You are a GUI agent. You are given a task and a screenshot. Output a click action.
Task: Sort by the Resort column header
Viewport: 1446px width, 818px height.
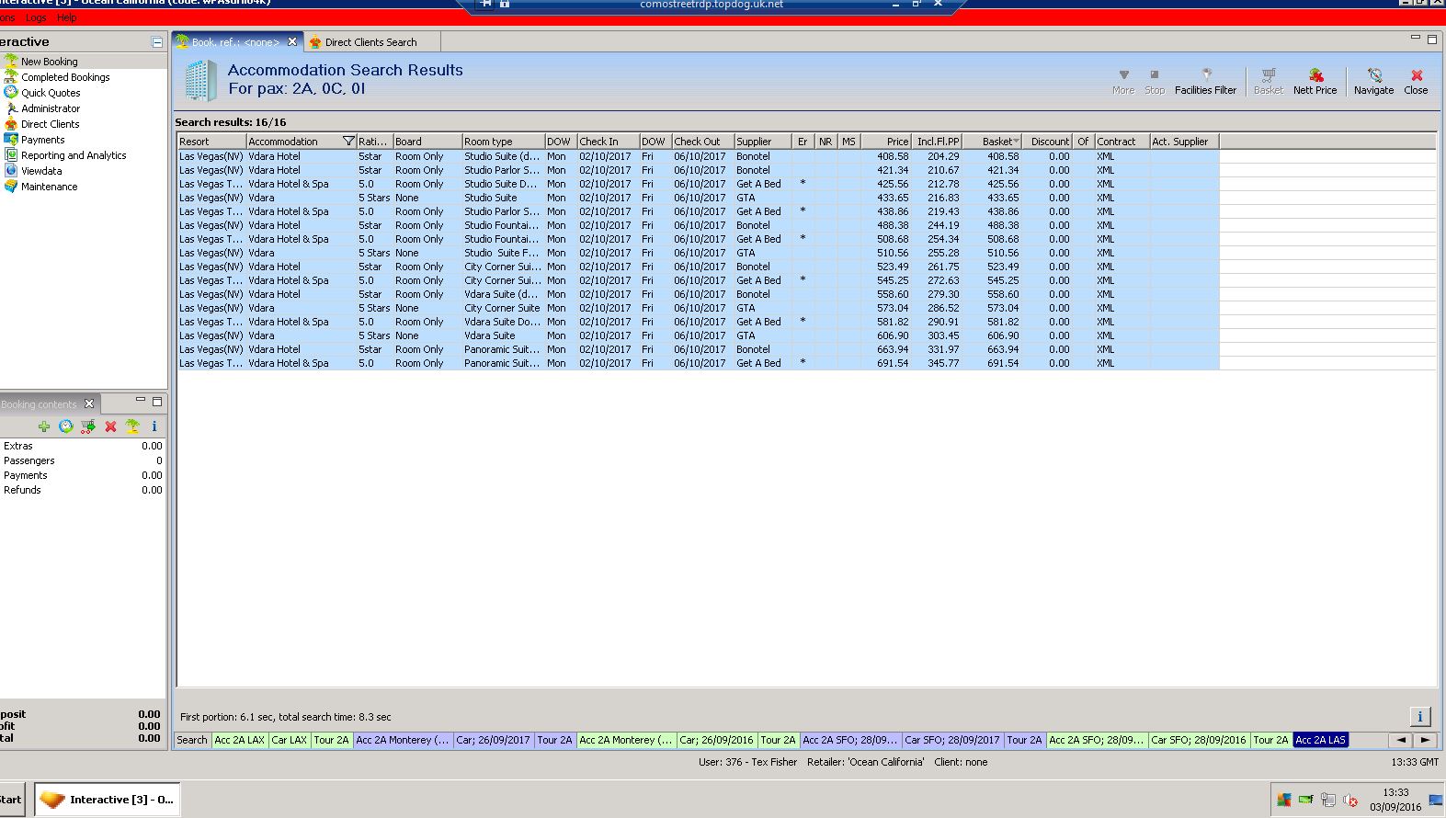211,142
